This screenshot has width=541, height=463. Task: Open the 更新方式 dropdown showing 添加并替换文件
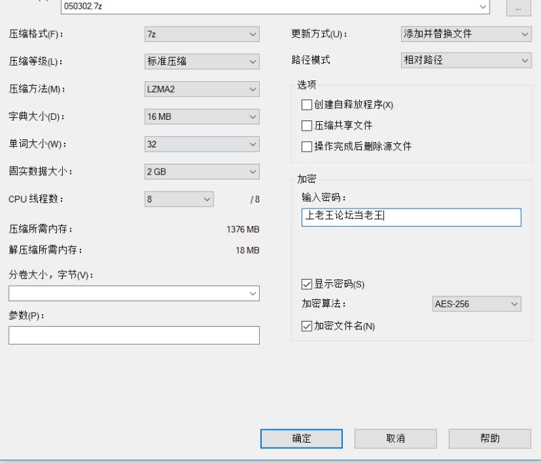[x=466, y=34]
